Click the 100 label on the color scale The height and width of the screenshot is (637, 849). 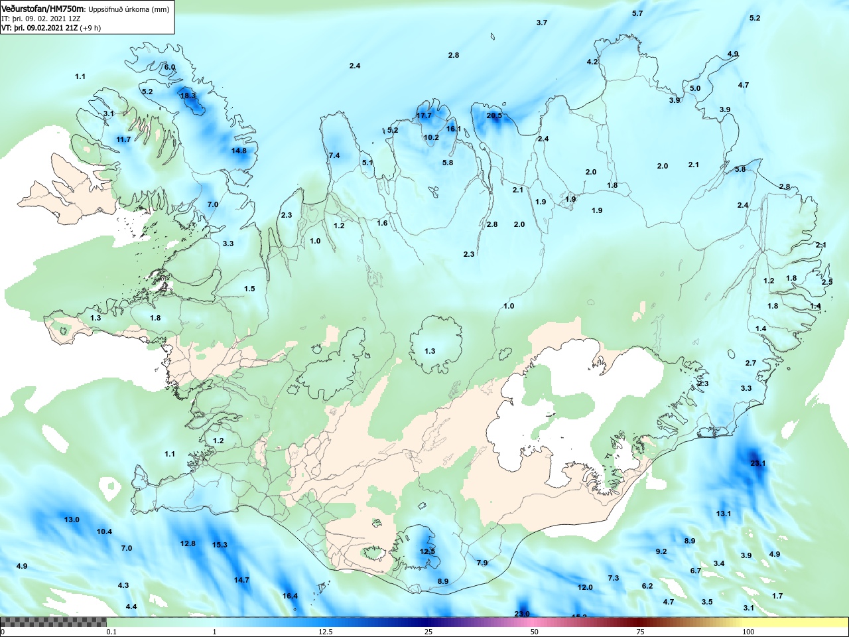point(748,632)
